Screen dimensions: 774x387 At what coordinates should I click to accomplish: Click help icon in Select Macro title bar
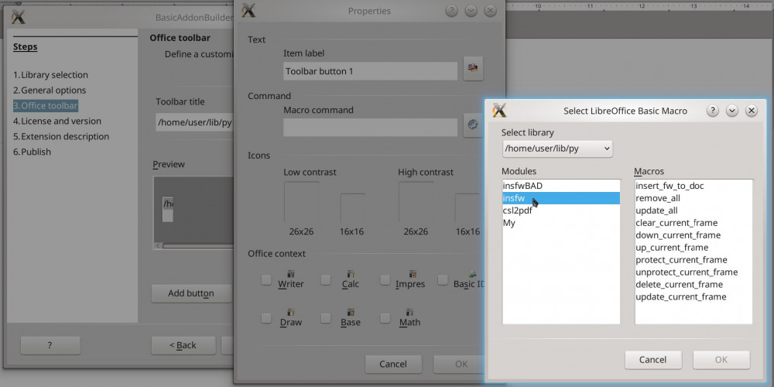tap(712, 111)
